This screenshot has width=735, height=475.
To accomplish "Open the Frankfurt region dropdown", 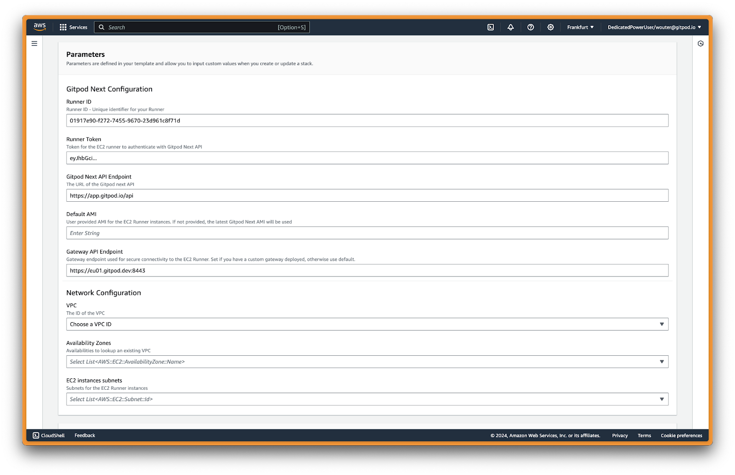I will (580, 28).
